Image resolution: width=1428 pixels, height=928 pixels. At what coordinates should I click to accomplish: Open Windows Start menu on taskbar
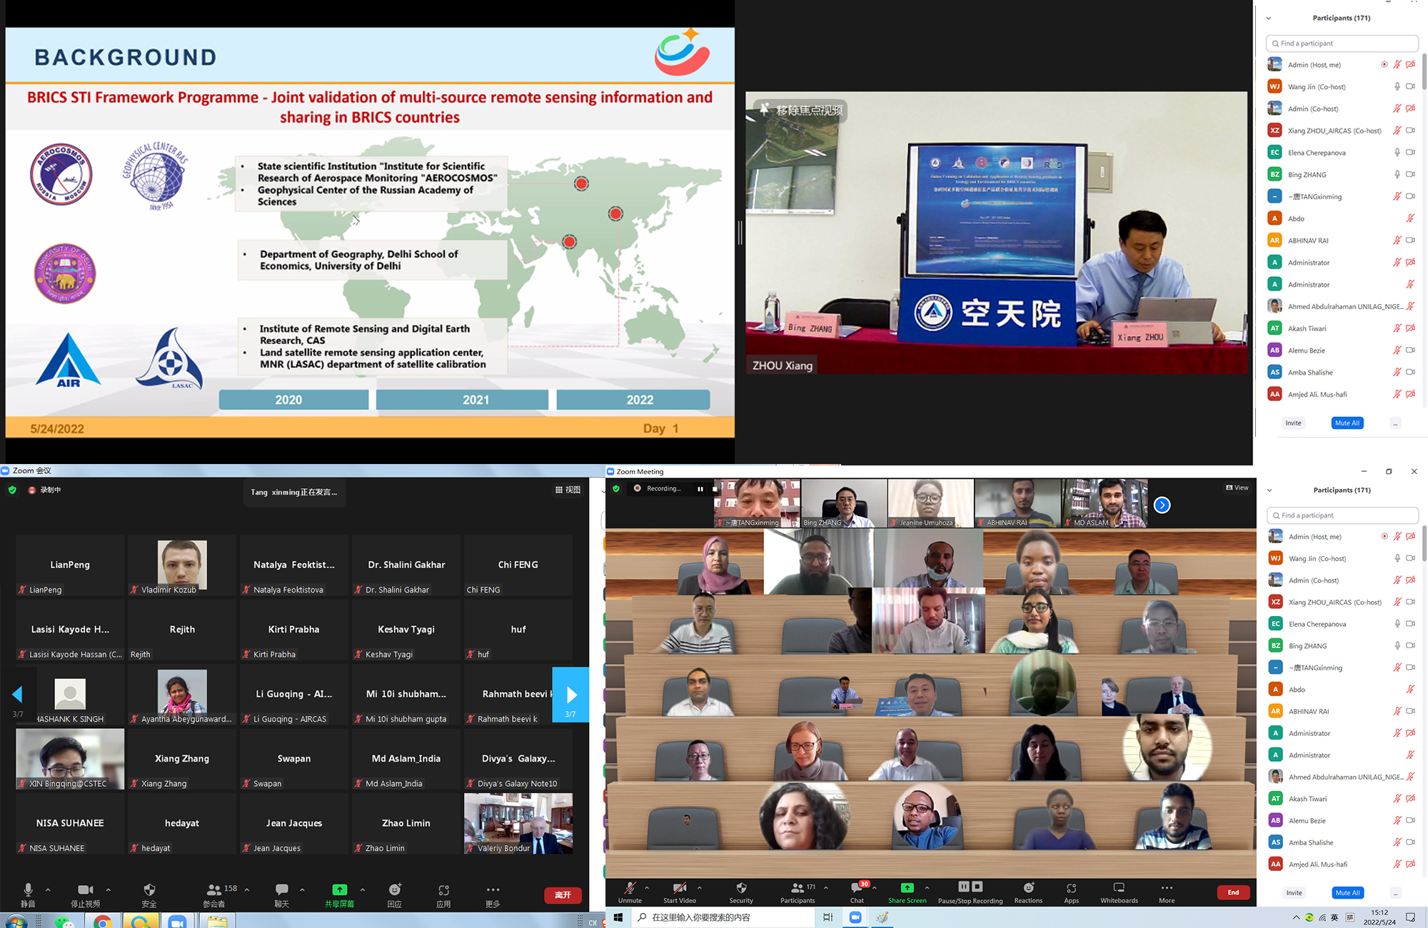click(618, 917)
